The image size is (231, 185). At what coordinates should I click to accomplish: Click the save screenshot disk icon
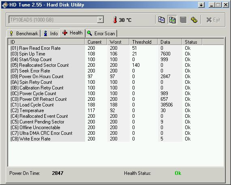(x=183, y=20)
